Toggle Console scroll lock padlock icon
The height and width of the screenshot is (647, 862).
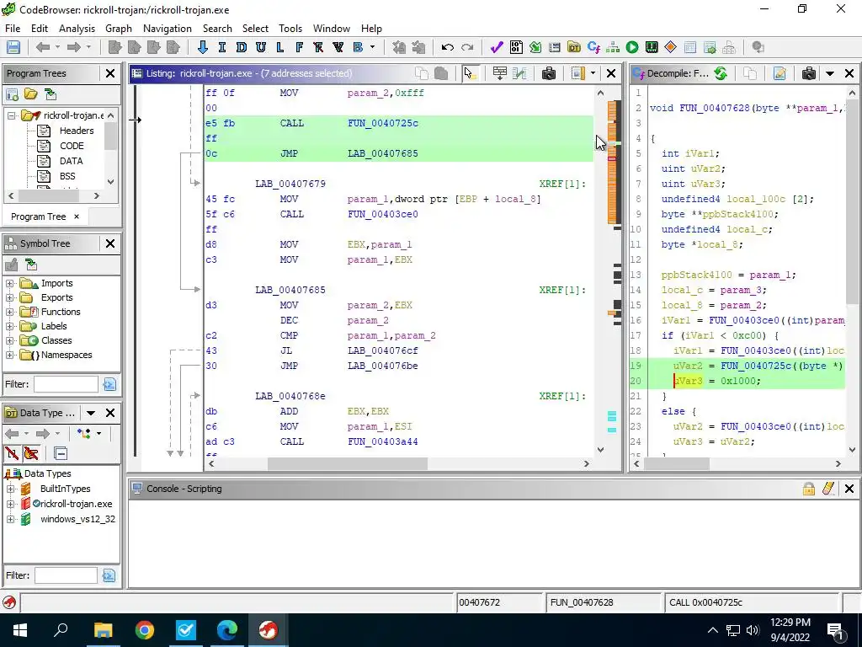click(809, 489)
